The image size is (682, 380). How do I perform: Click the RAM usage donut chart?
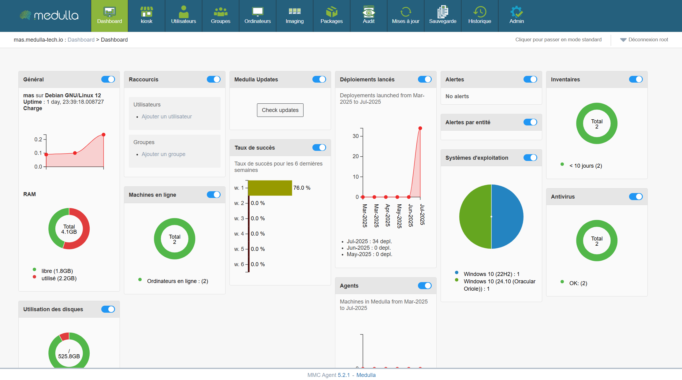click(x=69, y=229)
